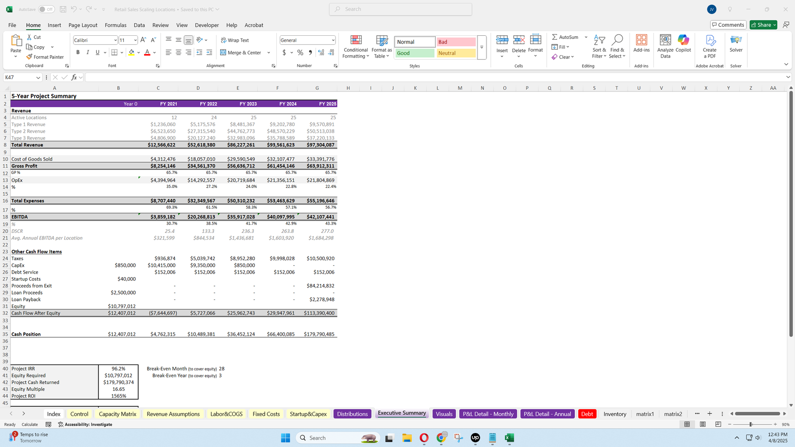Launch the Solver add-in
Viewport: 795px width, 447px height.
coord(736,41)
